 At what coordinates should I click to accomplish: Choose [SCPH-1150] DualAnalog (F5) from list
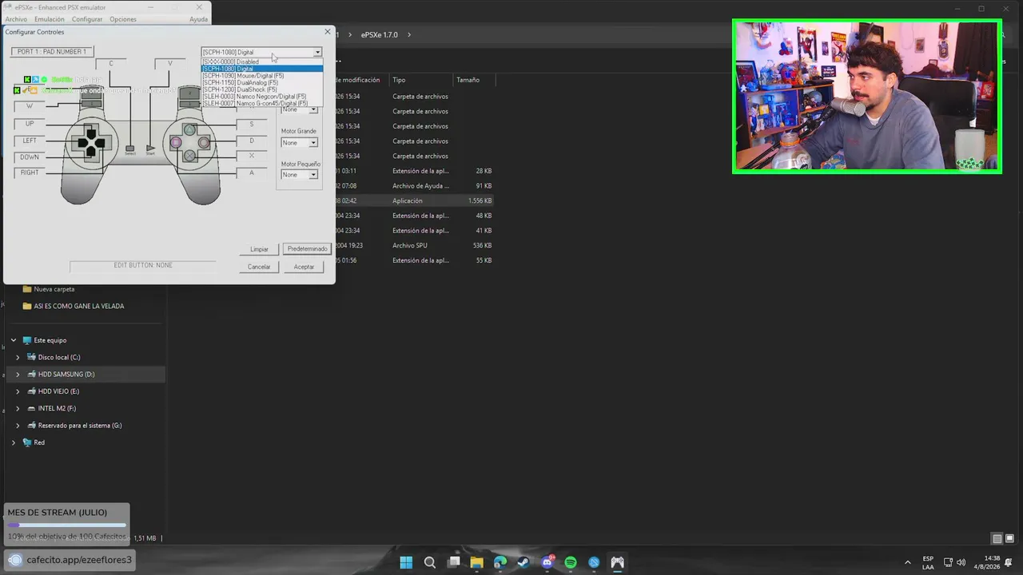pyautogui.click(x=262, y=82)
